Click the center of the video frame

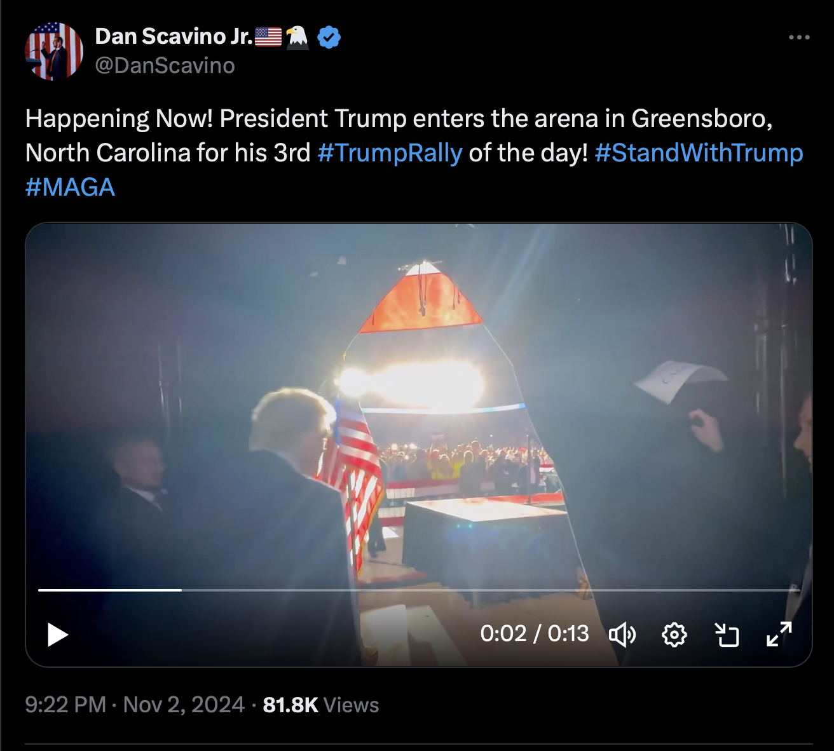tap(419, 445)
